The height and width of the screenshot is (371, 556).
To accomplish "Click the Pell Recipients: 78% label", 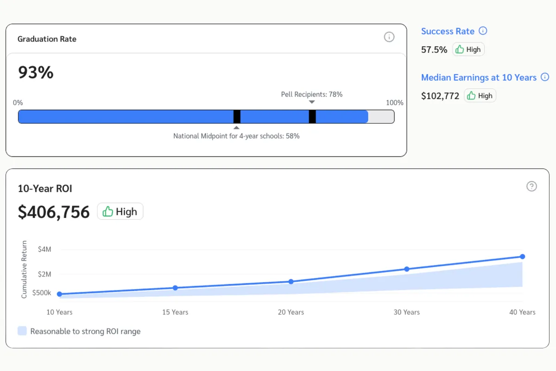I will click(312, 94).
